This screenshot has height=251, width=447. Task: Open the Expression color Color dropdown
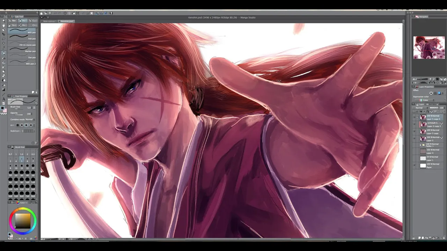point(425,100)
